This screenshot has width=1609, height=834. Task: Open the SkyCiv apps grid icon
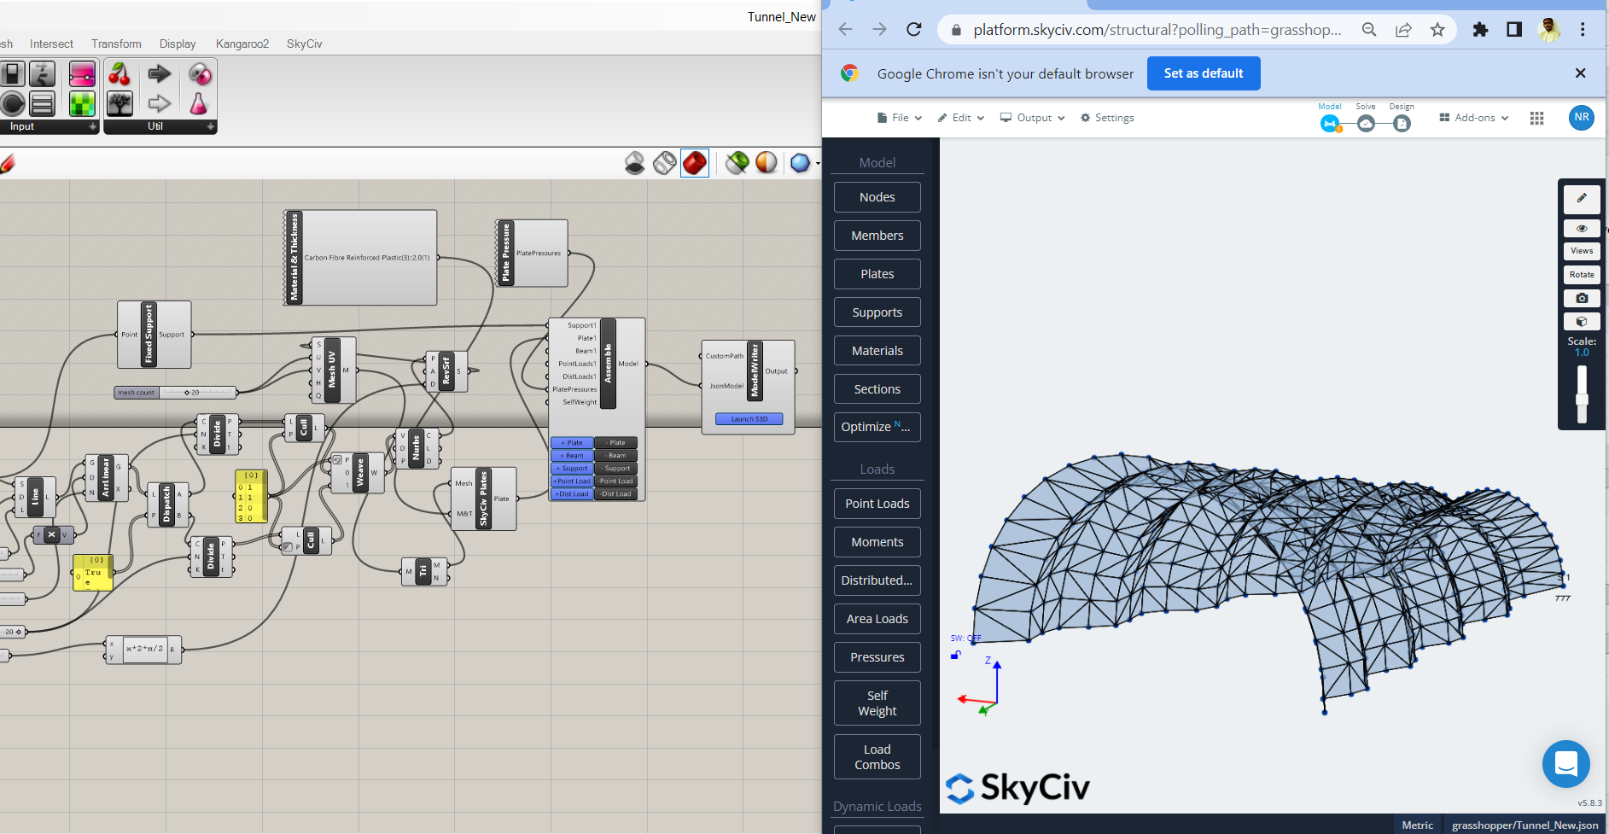1536,119
